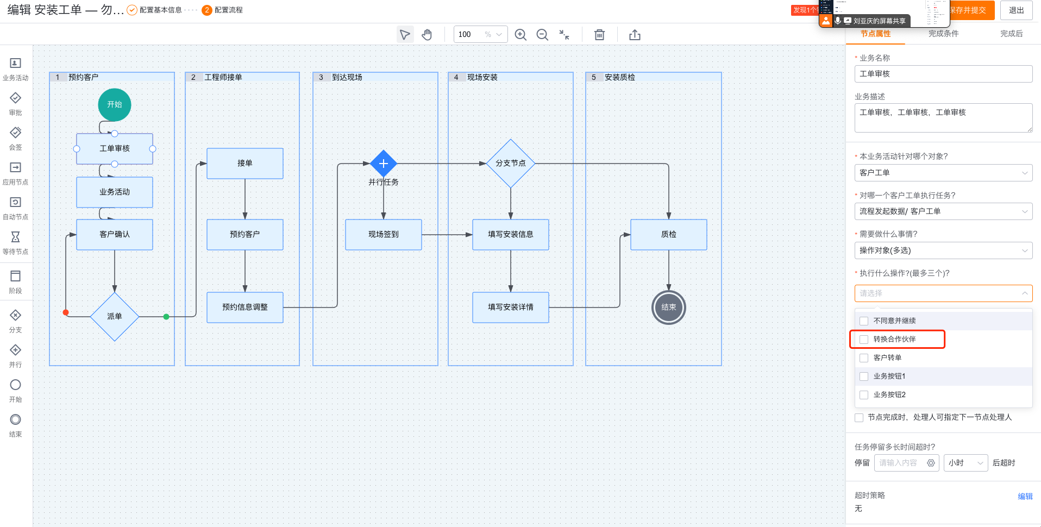
Task: Click the 停留 timeout duration input
Action: (x=906, y=463)
